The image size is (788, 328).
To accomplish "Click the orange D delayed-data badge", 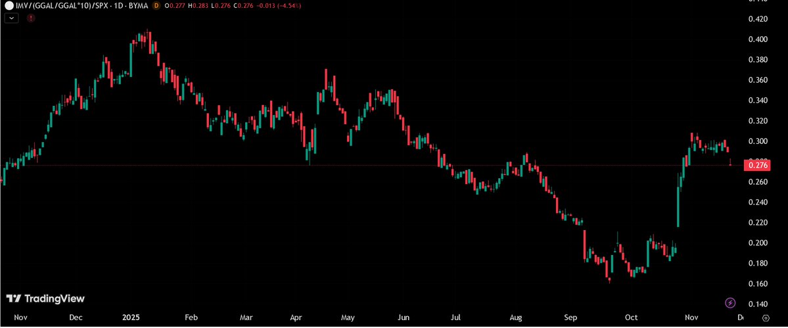I will coord(156,5).
